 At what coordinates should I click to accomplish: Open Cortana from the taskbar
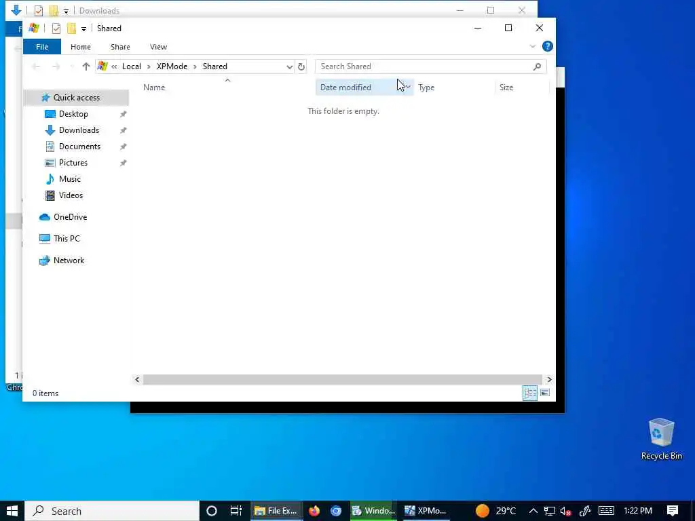212,511
